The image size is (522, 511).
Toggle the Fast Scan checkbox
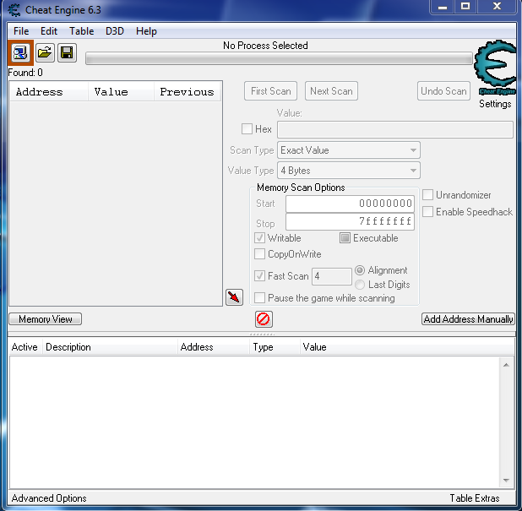(259, 275)
